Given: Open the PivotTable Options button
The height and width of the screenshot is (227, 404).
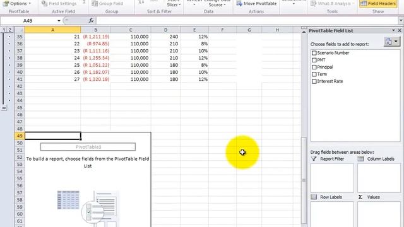Looking at the screenshot, I should pos(17,3).
